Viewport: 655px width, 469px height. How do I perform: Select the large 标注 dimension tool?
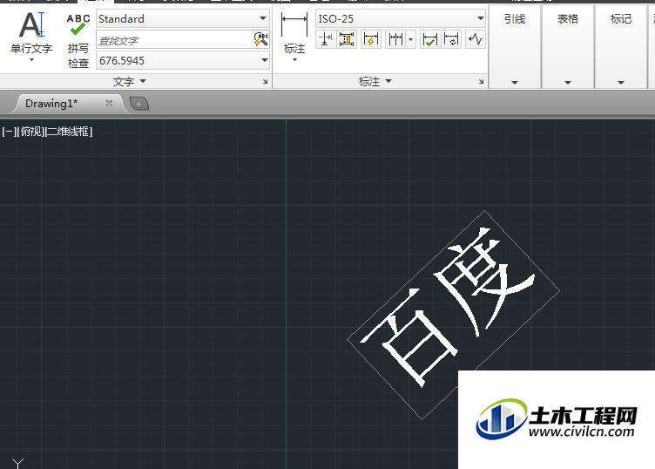(294, 34)
